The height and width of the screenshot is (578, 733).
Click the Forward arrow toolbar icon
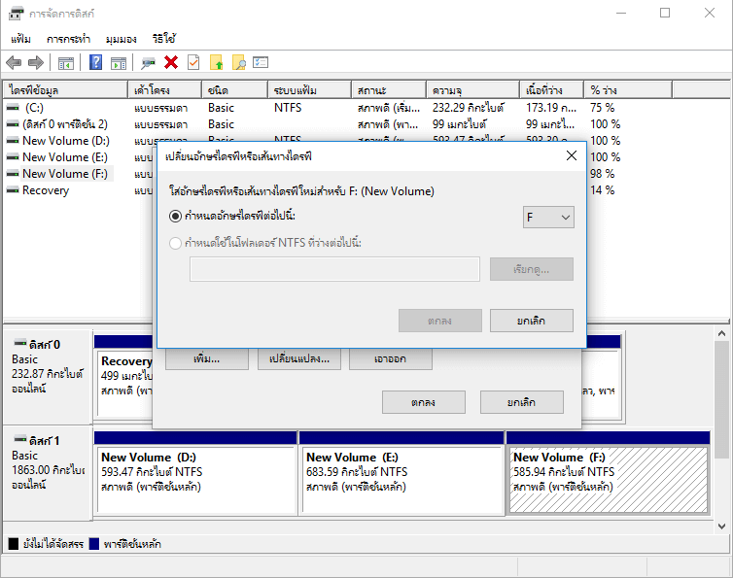(36, 63)
